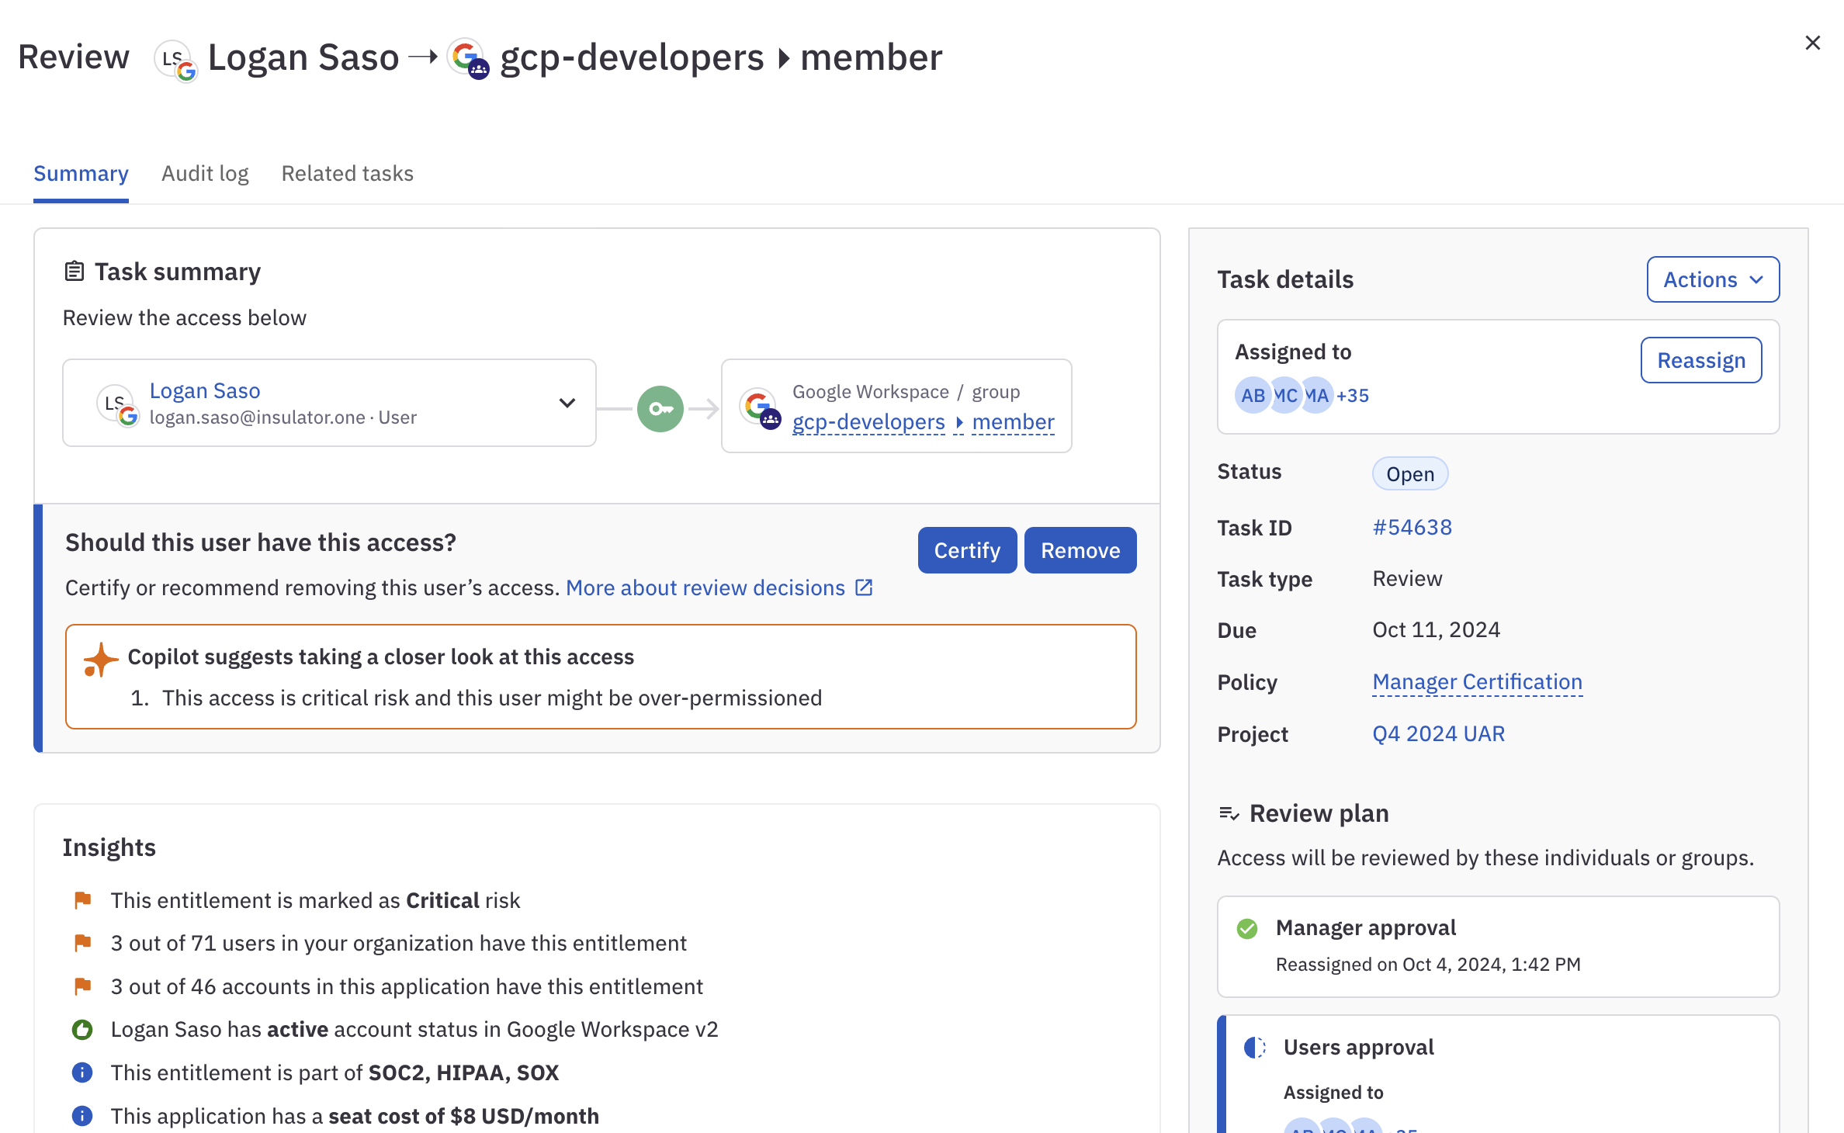Click the Task ID #54638 link
Screen dimensions: 1844x1133
tap(1412, 525)
